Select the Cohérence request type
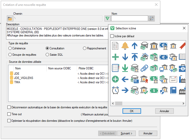The image size is (189, 140). coord(10,48)
